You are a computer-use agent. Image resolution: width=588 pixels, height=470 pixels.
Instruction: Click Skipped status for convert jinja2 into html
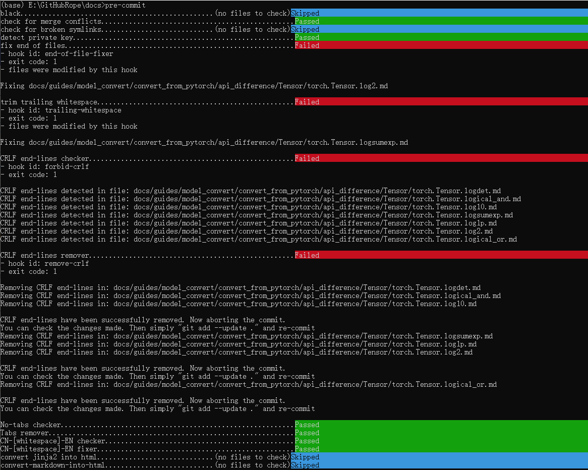point(305,457)
